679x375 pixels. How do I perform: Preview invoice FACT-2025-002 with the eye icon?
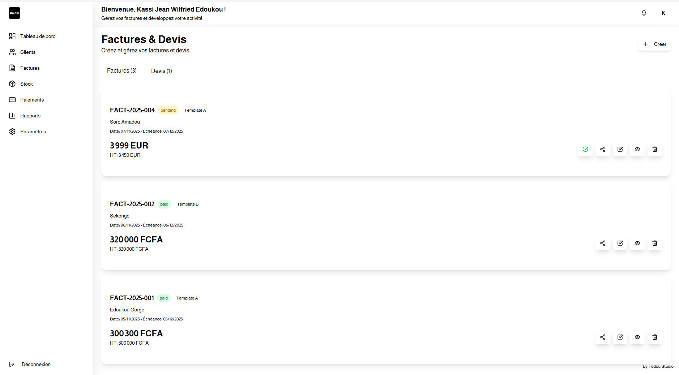click(x=637, y=243)
